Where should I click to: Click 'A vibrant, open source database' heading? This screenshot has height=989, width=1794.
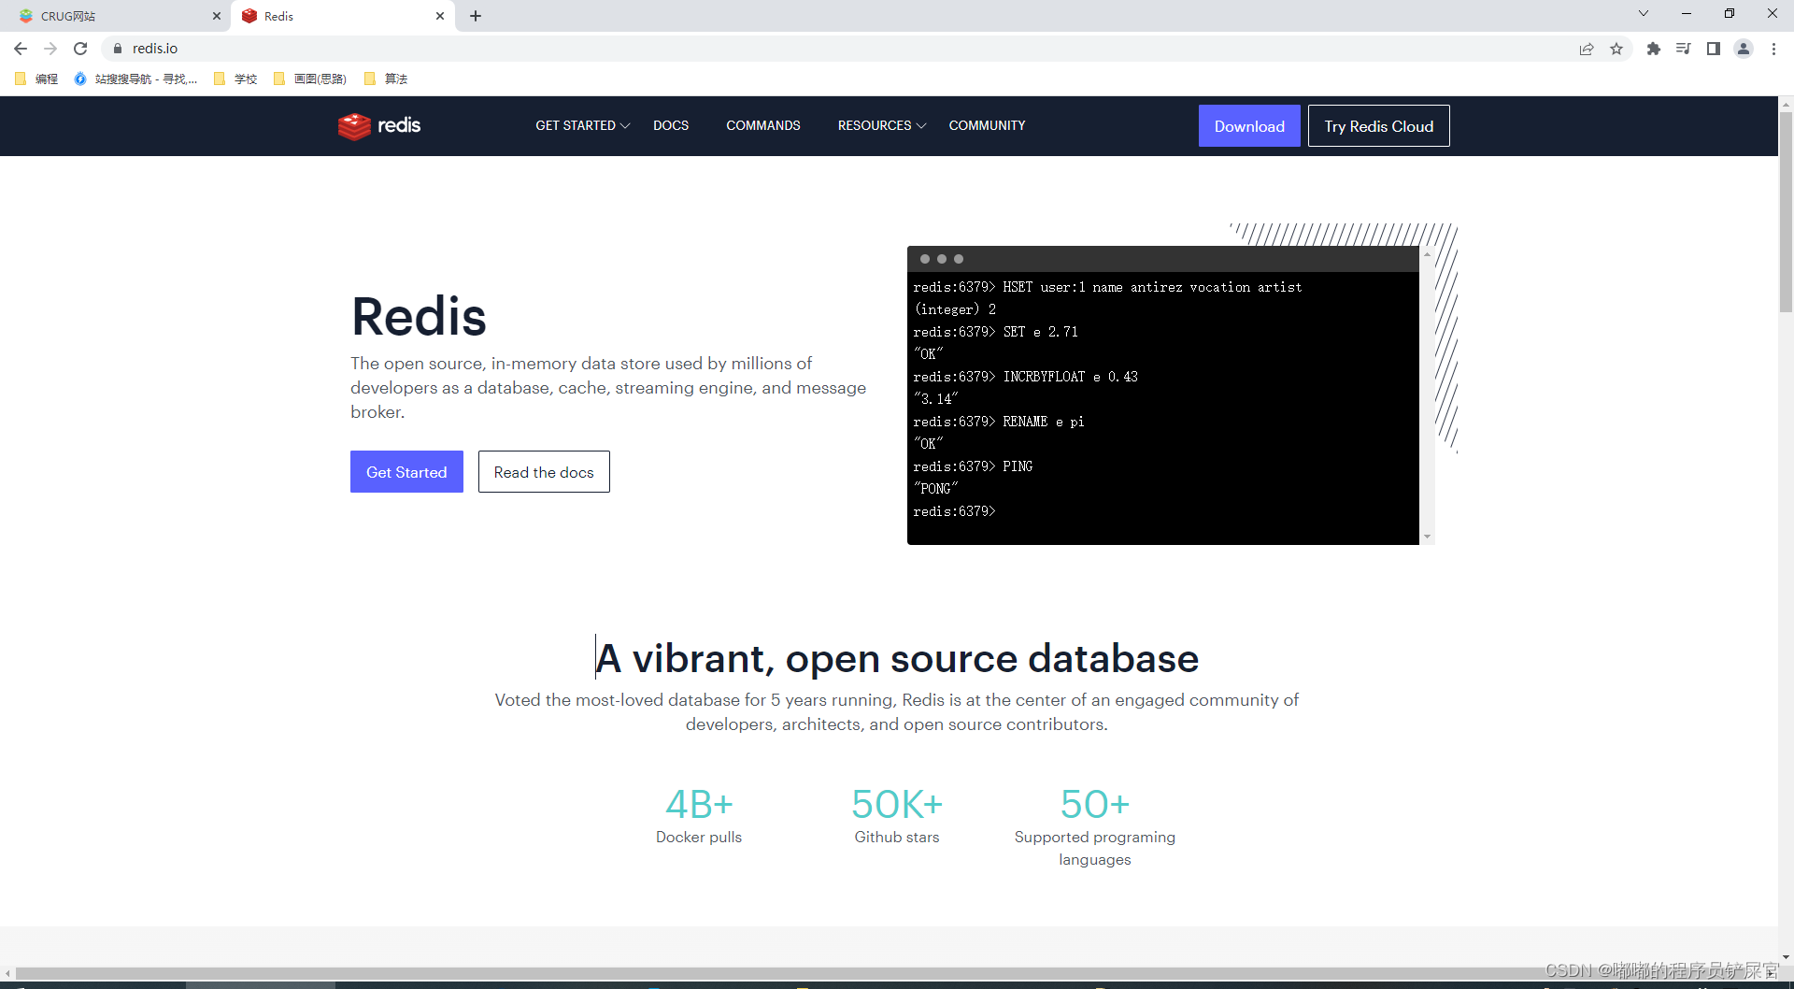click(x=897, y=659)
